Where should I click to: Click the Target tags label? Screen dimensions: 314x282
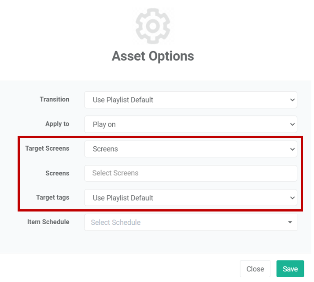coord(53,197)
